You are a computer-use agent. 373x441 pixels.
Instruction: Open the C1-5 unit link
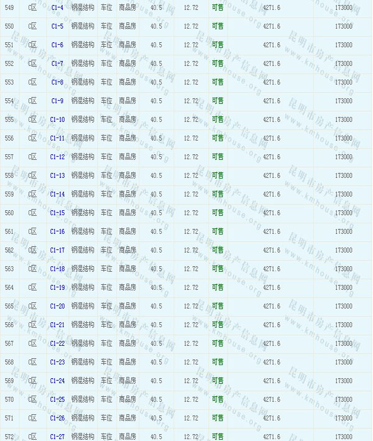click(x=57, y=26)
